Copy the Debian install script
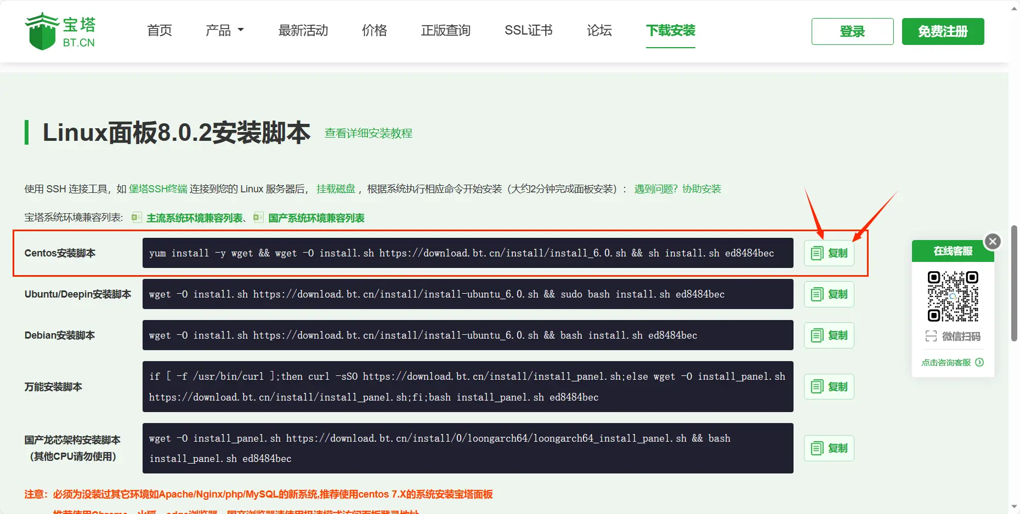The image size is (1020, 514). pos(829,335)
